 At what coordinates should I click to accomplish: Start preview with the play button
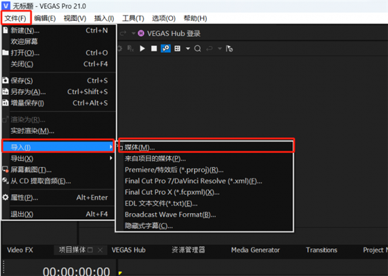pyautogui.click(x=142, y=48)
